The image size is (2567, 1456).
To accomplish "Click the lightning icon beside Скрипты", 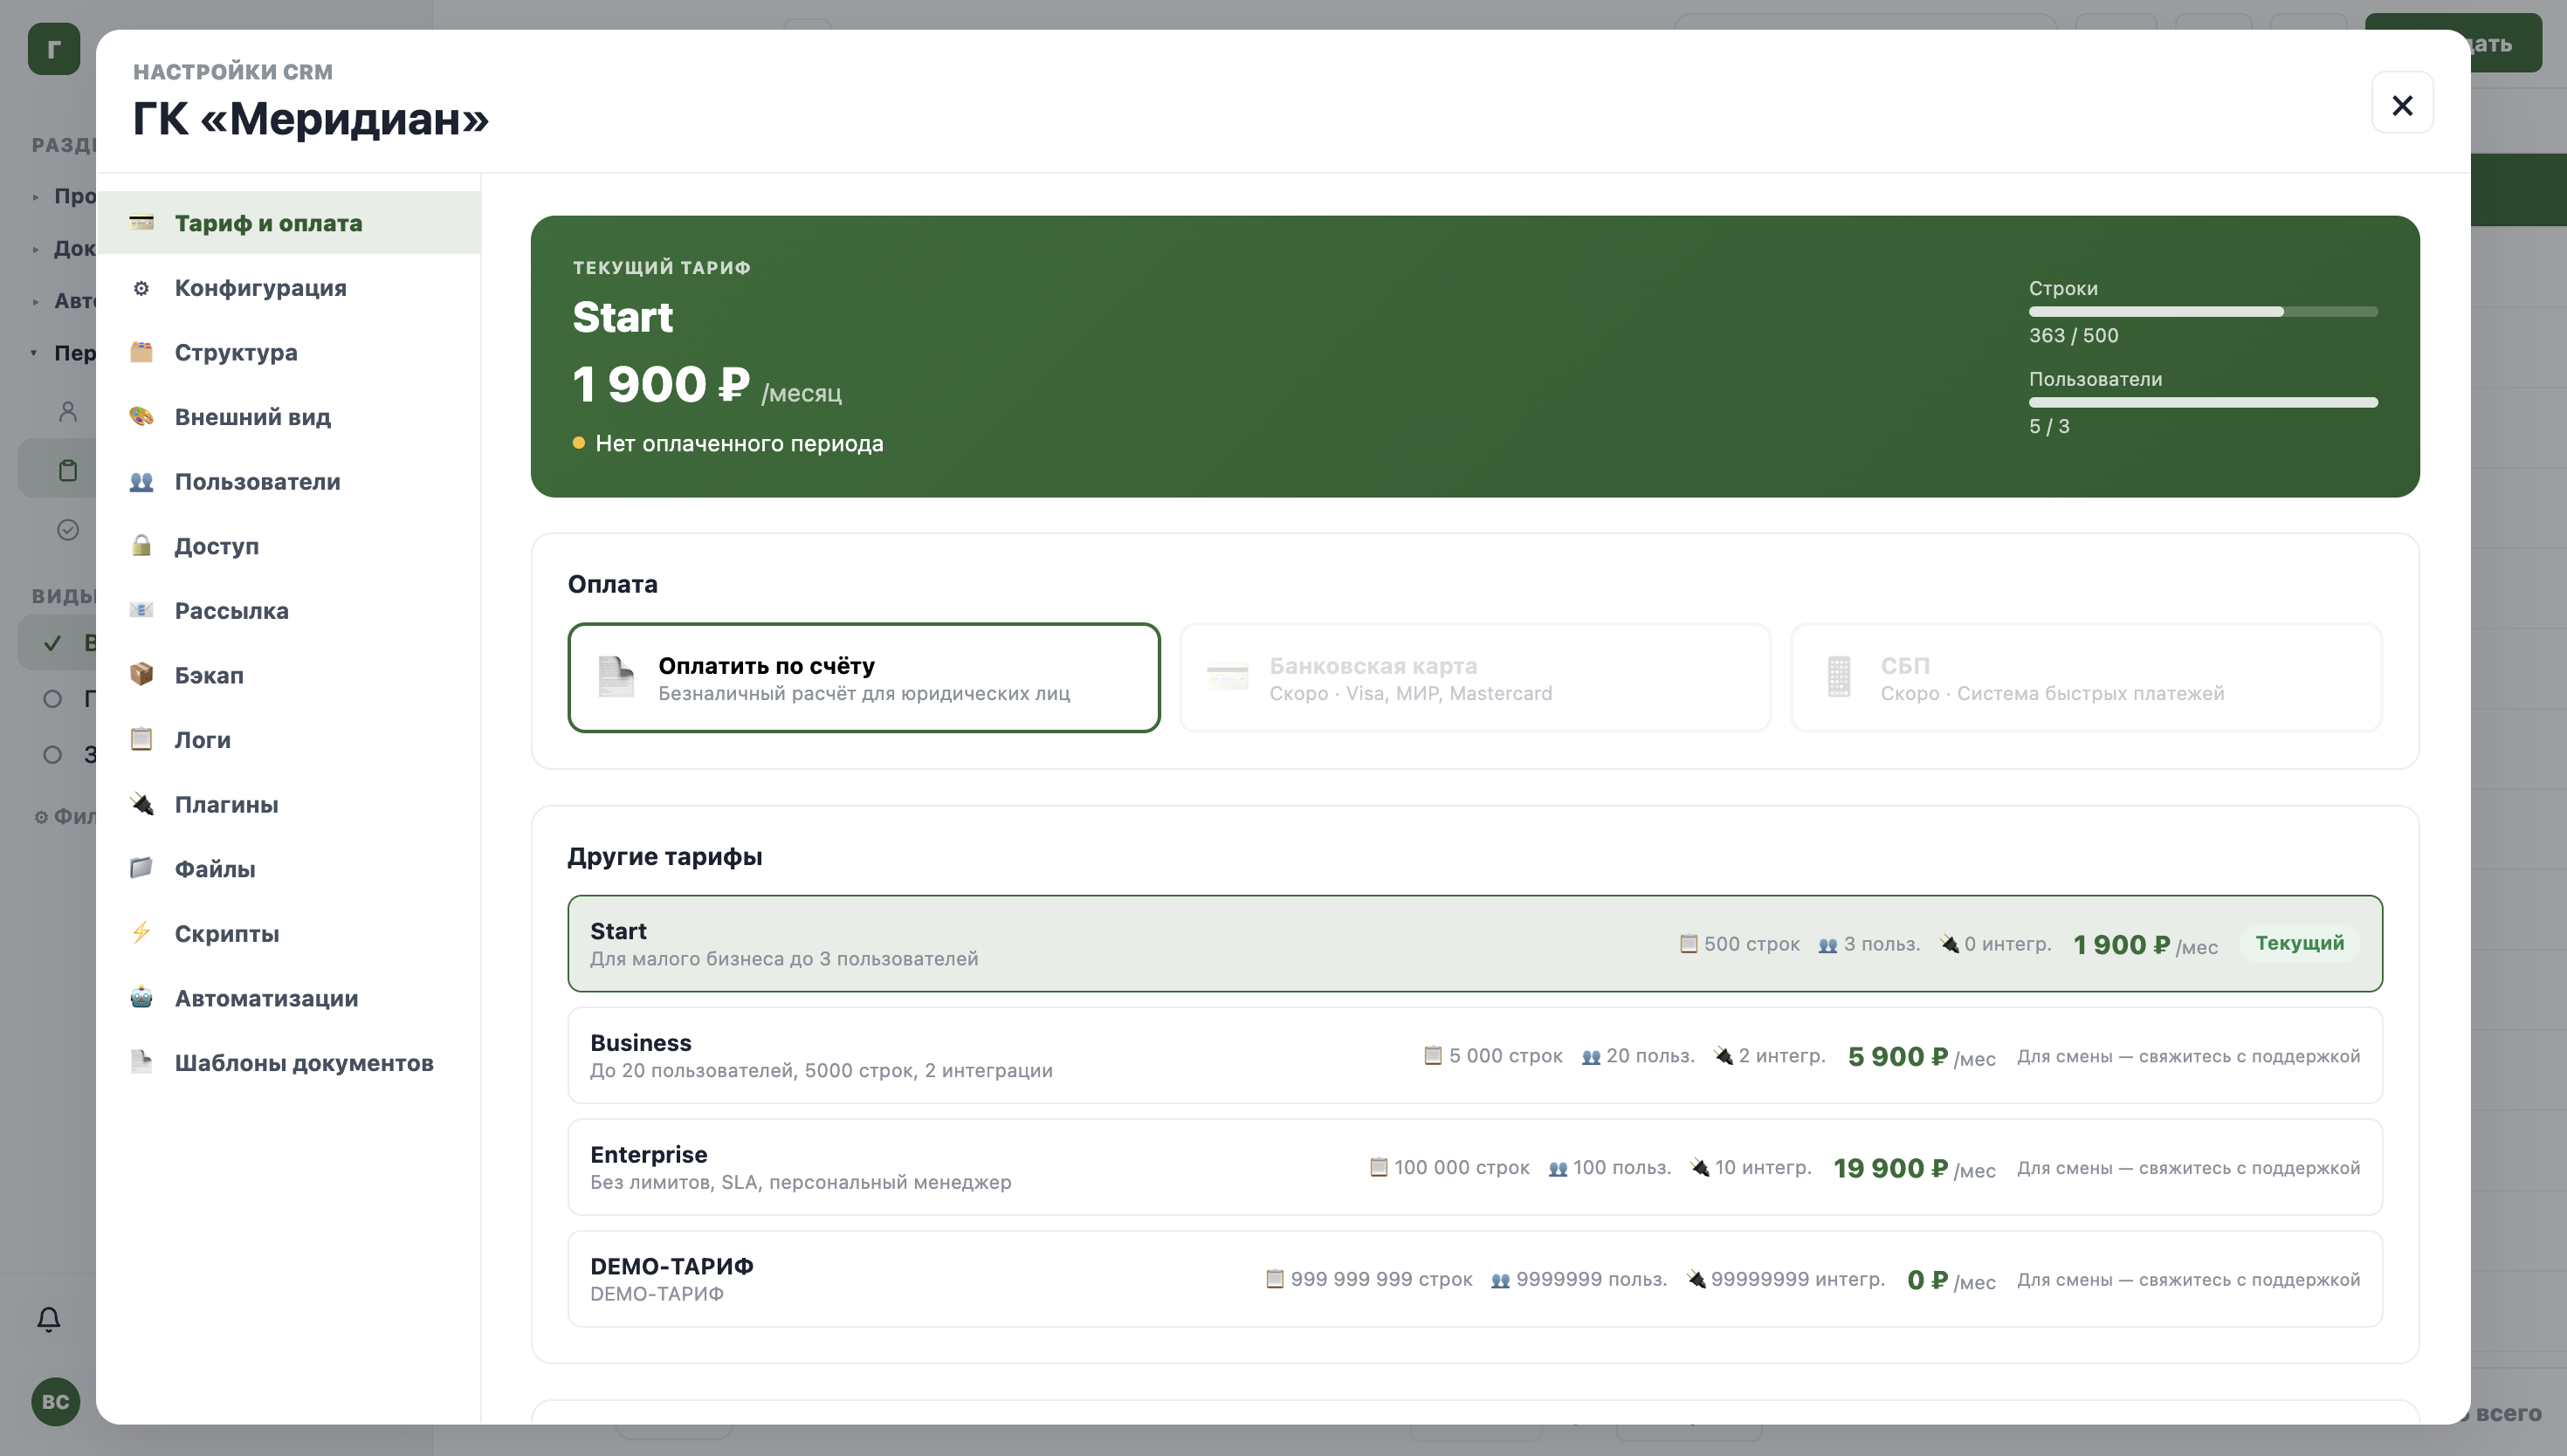I will [141, 933].
